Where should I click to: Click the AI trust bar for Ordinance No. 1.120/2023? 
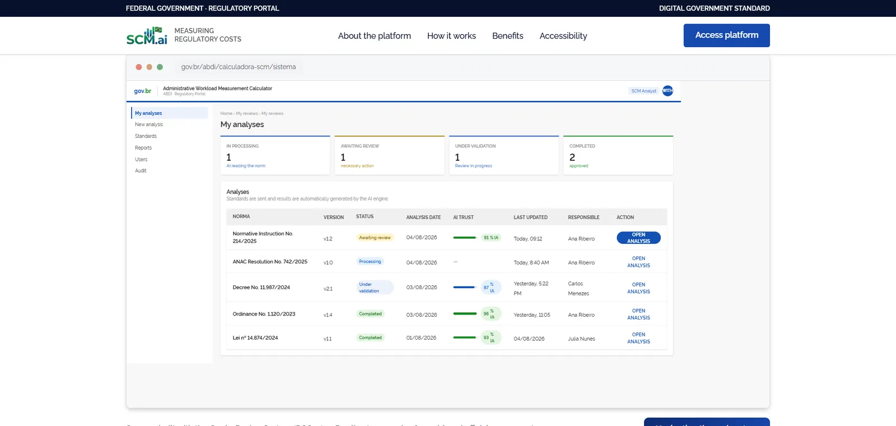[465, 314]
